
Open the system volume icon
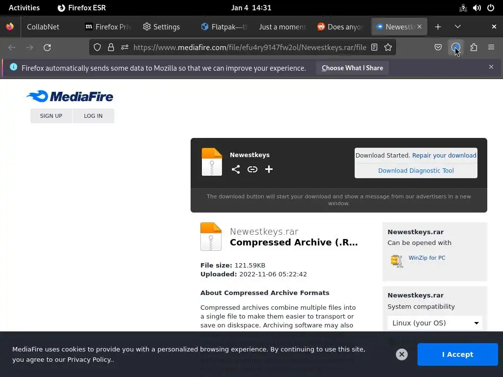(476, 8)
